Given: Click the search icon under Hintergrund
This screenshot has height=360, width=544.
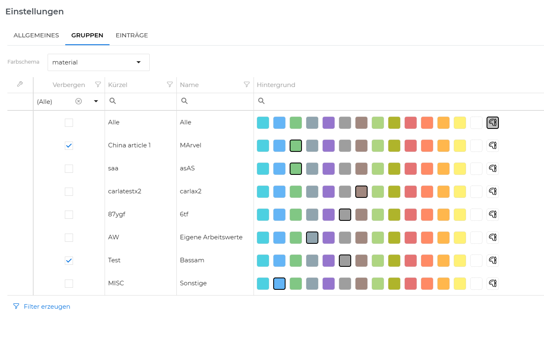Looking at the screenshot, I should click(261, 101).
